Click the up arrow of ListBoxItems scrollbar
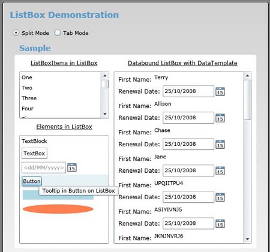Screen dimensions: 270x252 tap(105, 76)
